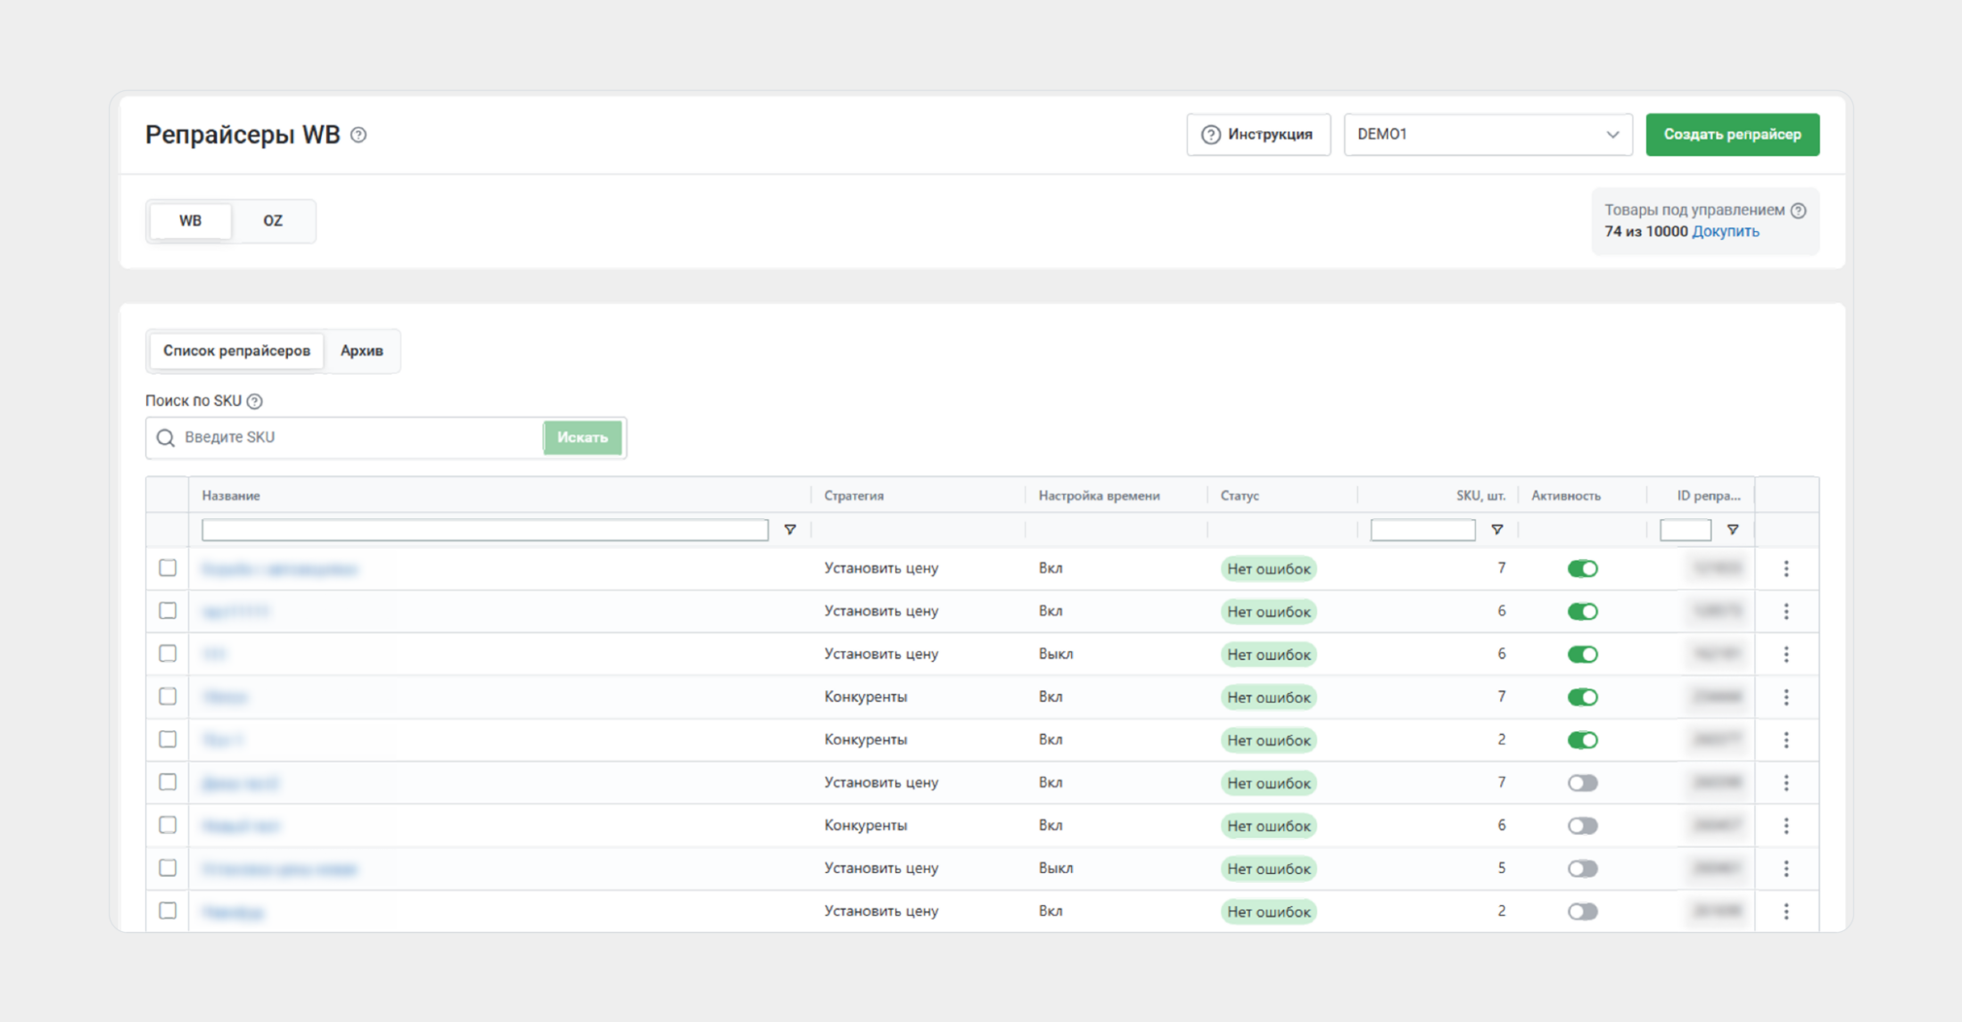The width and height of the screenshot is (1962, 1022).
Task: Open kebab menu of Конкуренты 6 SKU row
Action: tap(1786, 826)
